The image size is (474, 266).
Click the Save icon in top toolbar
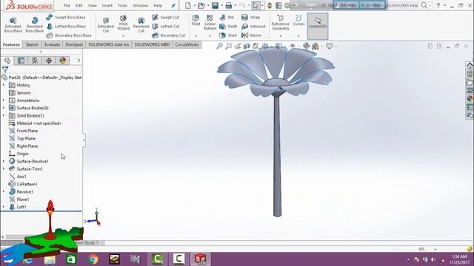[x=215, y=5]
